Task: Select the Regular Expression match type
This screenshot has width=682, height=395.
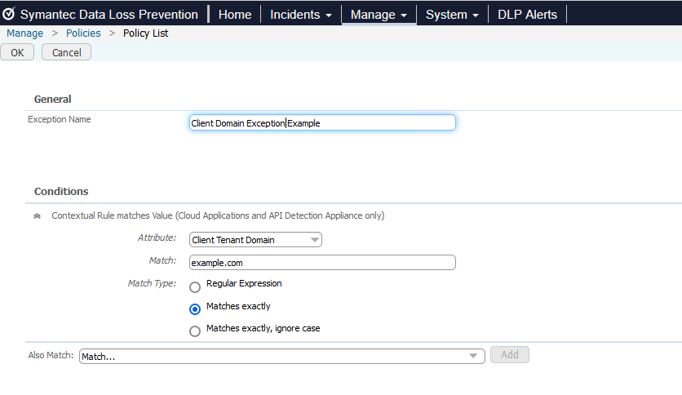Action: tap(195, 287)
